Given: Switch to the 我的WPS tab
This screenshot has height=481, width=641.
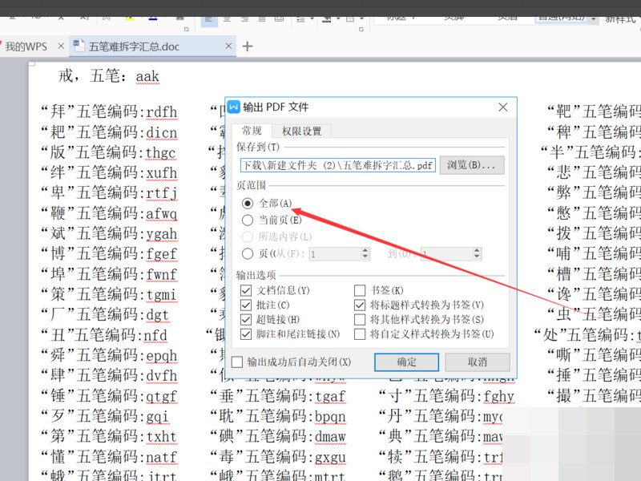Looking at the screenshot, I should (x=26, y=46).
